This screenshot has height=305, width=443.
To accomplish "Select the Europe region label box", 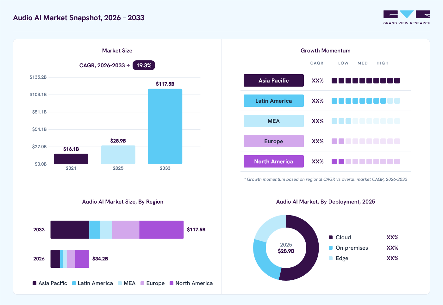I will tap(274, 141).
